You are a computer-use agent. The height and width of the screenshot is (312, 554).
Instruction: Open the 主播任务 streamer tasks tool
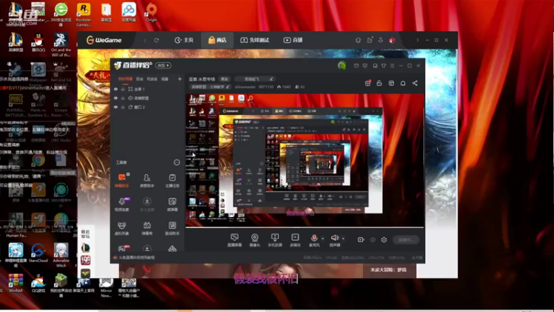pos(172,180)
